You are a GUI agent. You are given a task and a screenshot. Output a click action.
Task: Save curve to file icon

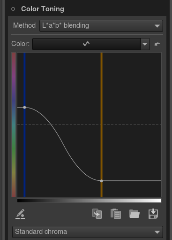point(153,214)
